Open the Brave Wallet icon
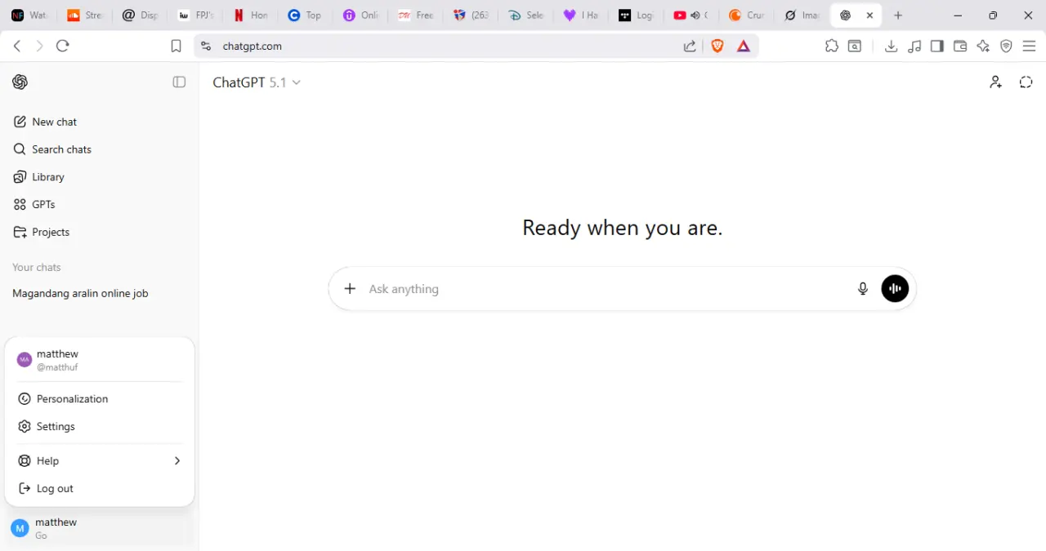Viewport: 1046px width, 551px height. (960, 47)
